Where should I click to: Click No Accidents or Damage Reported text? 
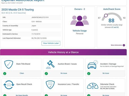(x=112, y=66)
